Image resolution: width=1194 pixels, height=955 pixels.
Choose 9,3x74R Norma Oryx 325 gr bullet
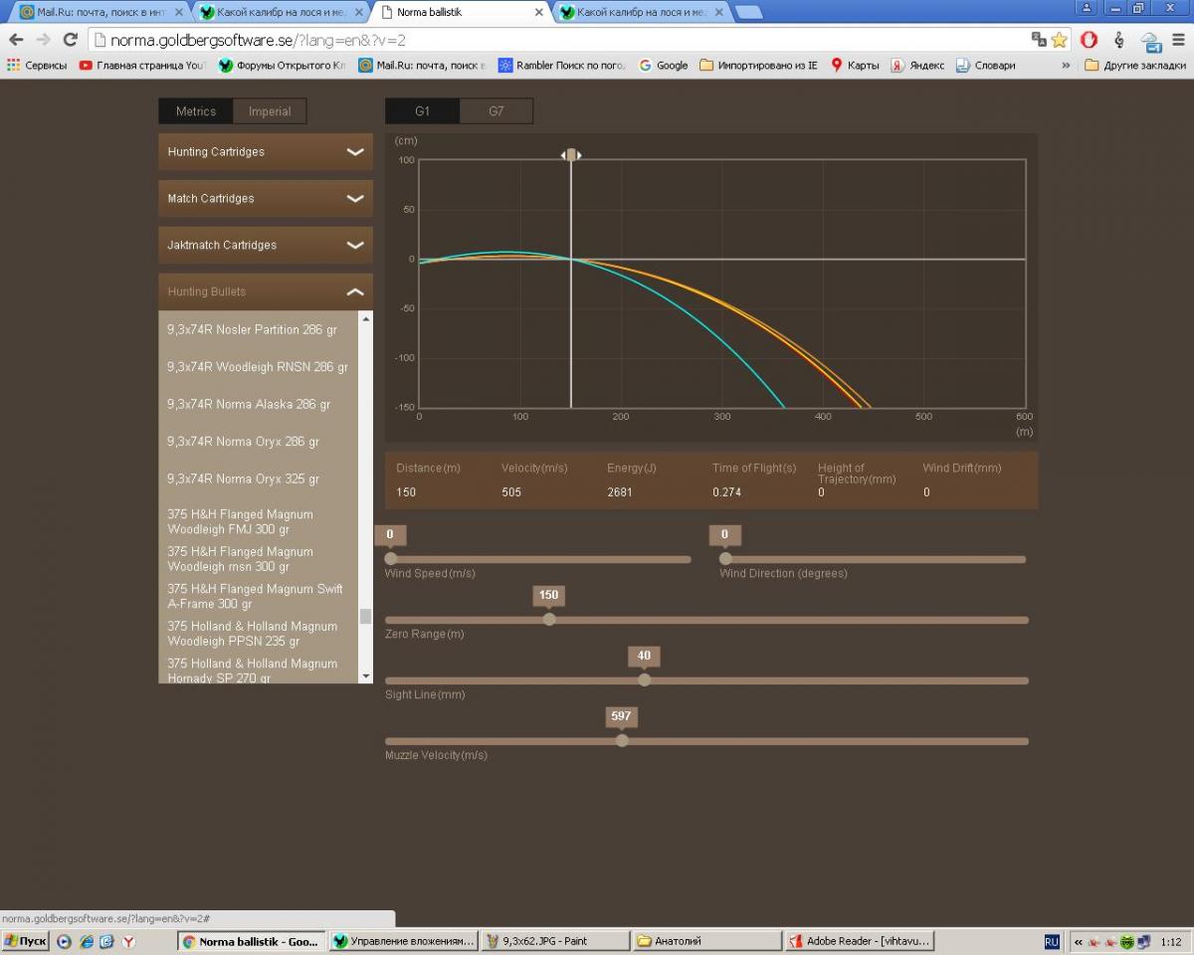[x=243, y=478]
